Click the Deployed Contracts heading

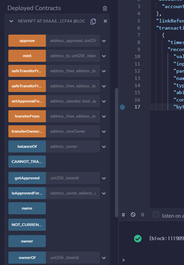click(34, 8)
